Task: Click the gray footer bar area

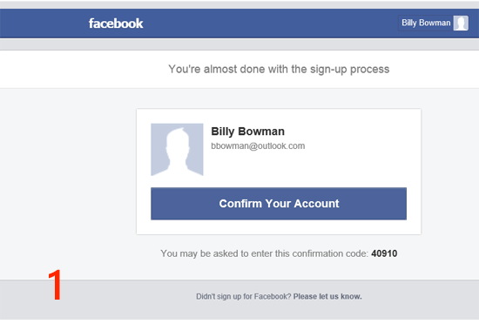Action: (122, 300)
